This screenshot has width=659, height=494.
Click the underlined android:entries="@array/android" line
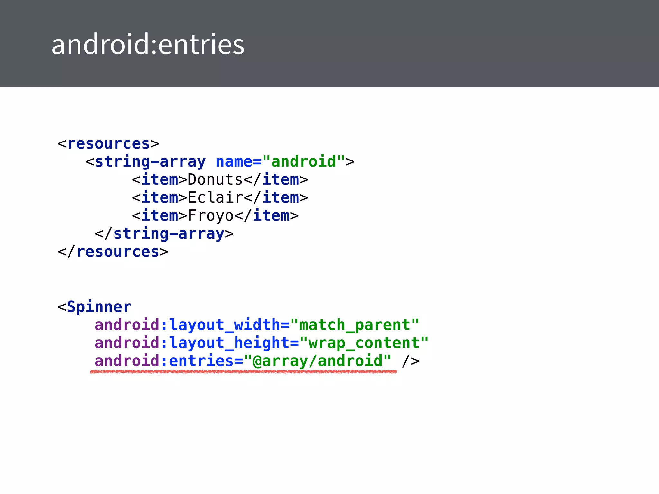coord(257,361)
